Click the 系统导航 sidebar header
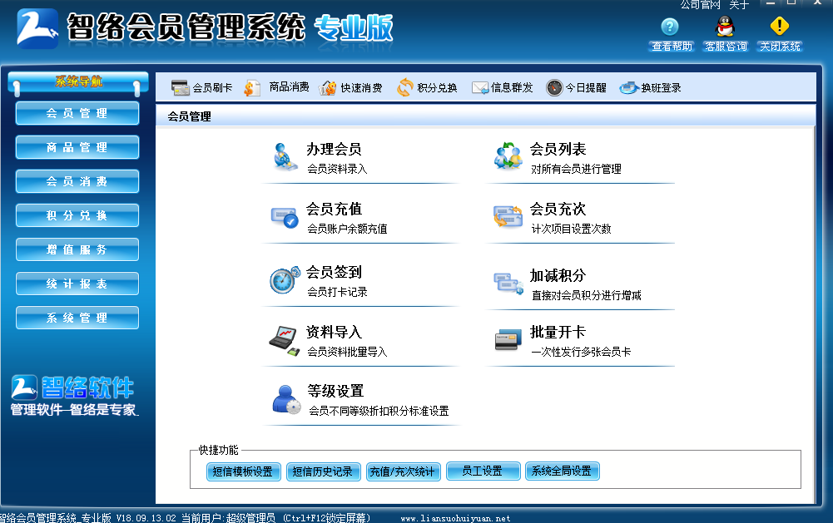Image resolution: width=833 pixels, height=523 pixels. pyautogui.click(x=78, y=81)
